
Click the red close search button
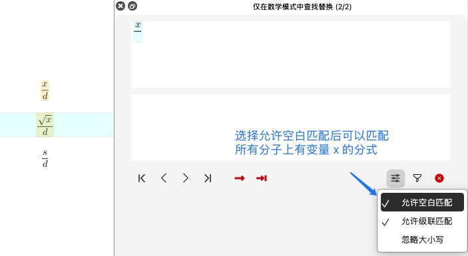pyautogui.click(x=439, y=178)
